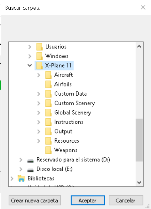Expand the Custom Data folder
The image size is (151, 209).
(39, 94)
